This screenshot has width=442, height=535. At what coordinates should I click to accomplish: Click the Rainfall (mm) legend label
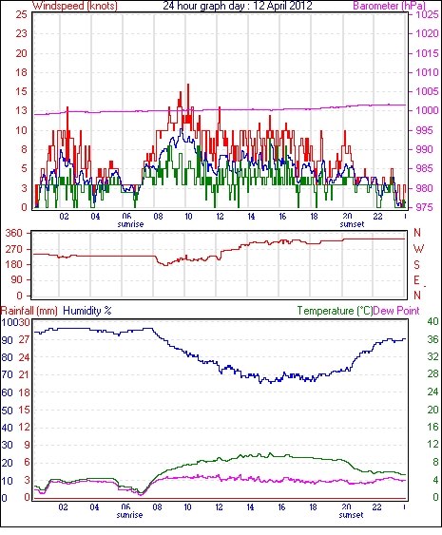(x=29, y=311)
